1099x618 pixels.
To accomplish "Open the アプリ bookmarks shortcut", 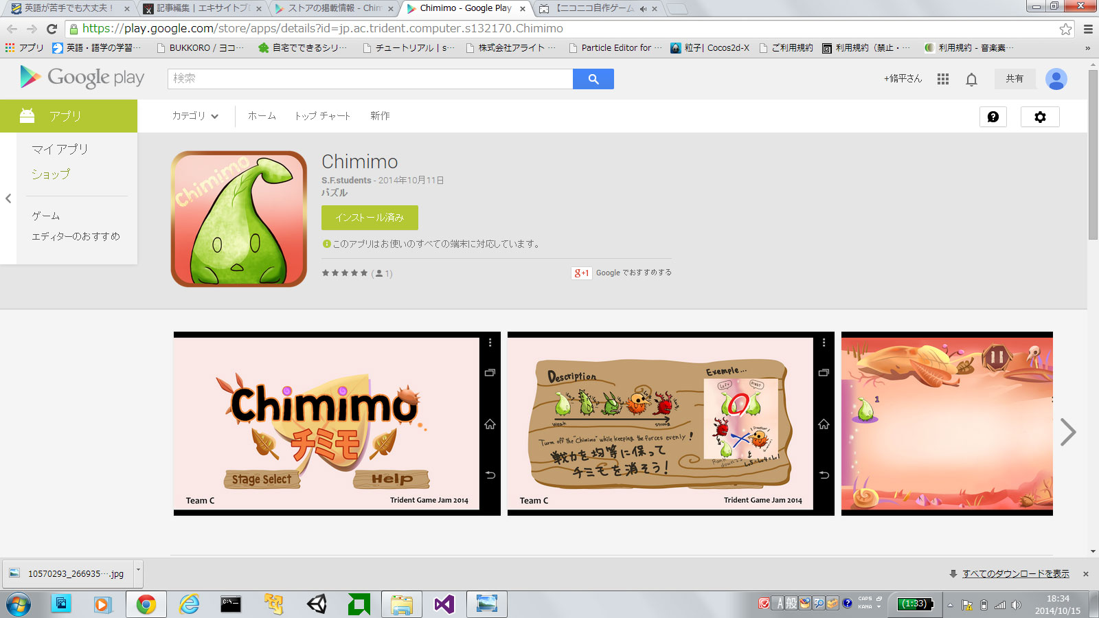I will pyautogui.click(x=24, y=48).
